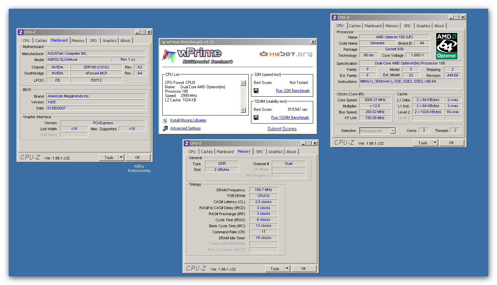Click the AMD 64 Opteron logo in the CPU window
This screenshot has width=497, height=285.
pos(447,46)
